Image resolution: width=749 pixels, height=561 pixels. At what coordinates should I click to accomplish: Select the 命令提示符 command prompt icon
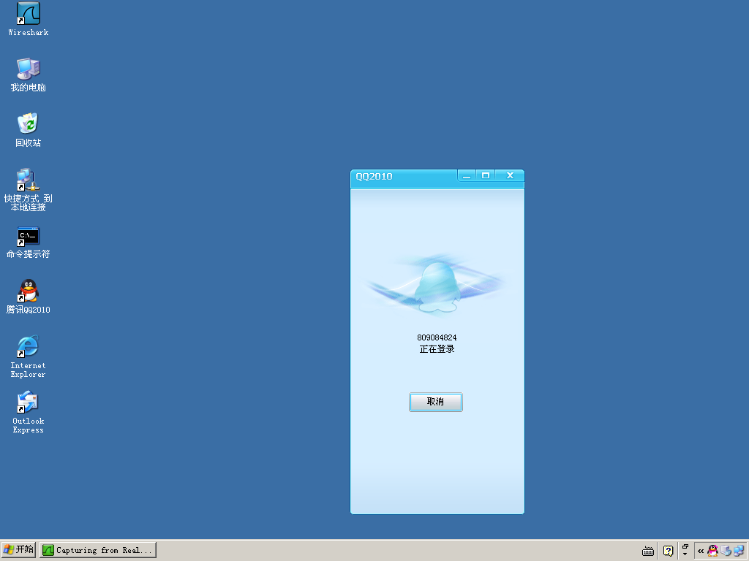pos(29,243)
